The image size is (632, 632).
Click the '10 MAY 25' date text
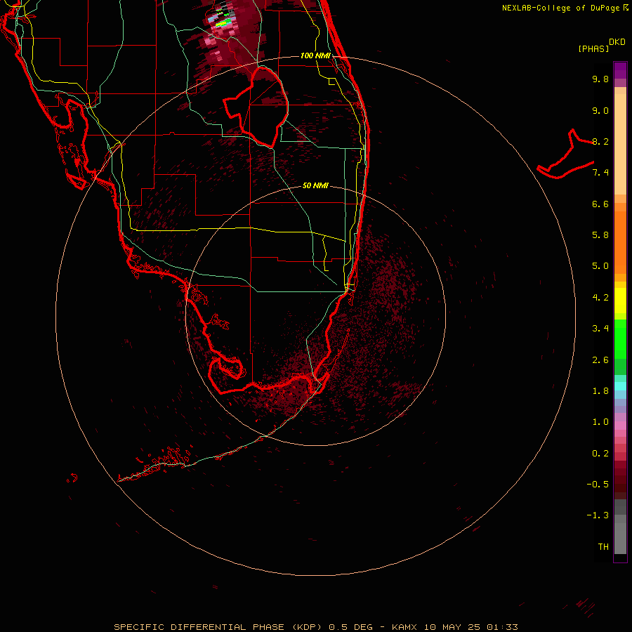[x=453, y=627]
